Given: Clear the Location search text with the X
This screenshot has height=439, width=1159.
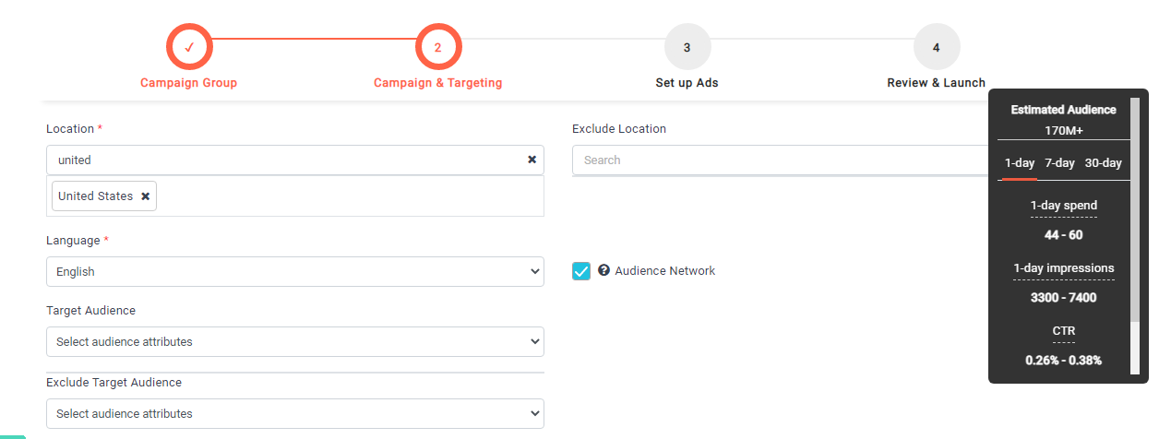Looking at the screenshot, I should [532, 160].
